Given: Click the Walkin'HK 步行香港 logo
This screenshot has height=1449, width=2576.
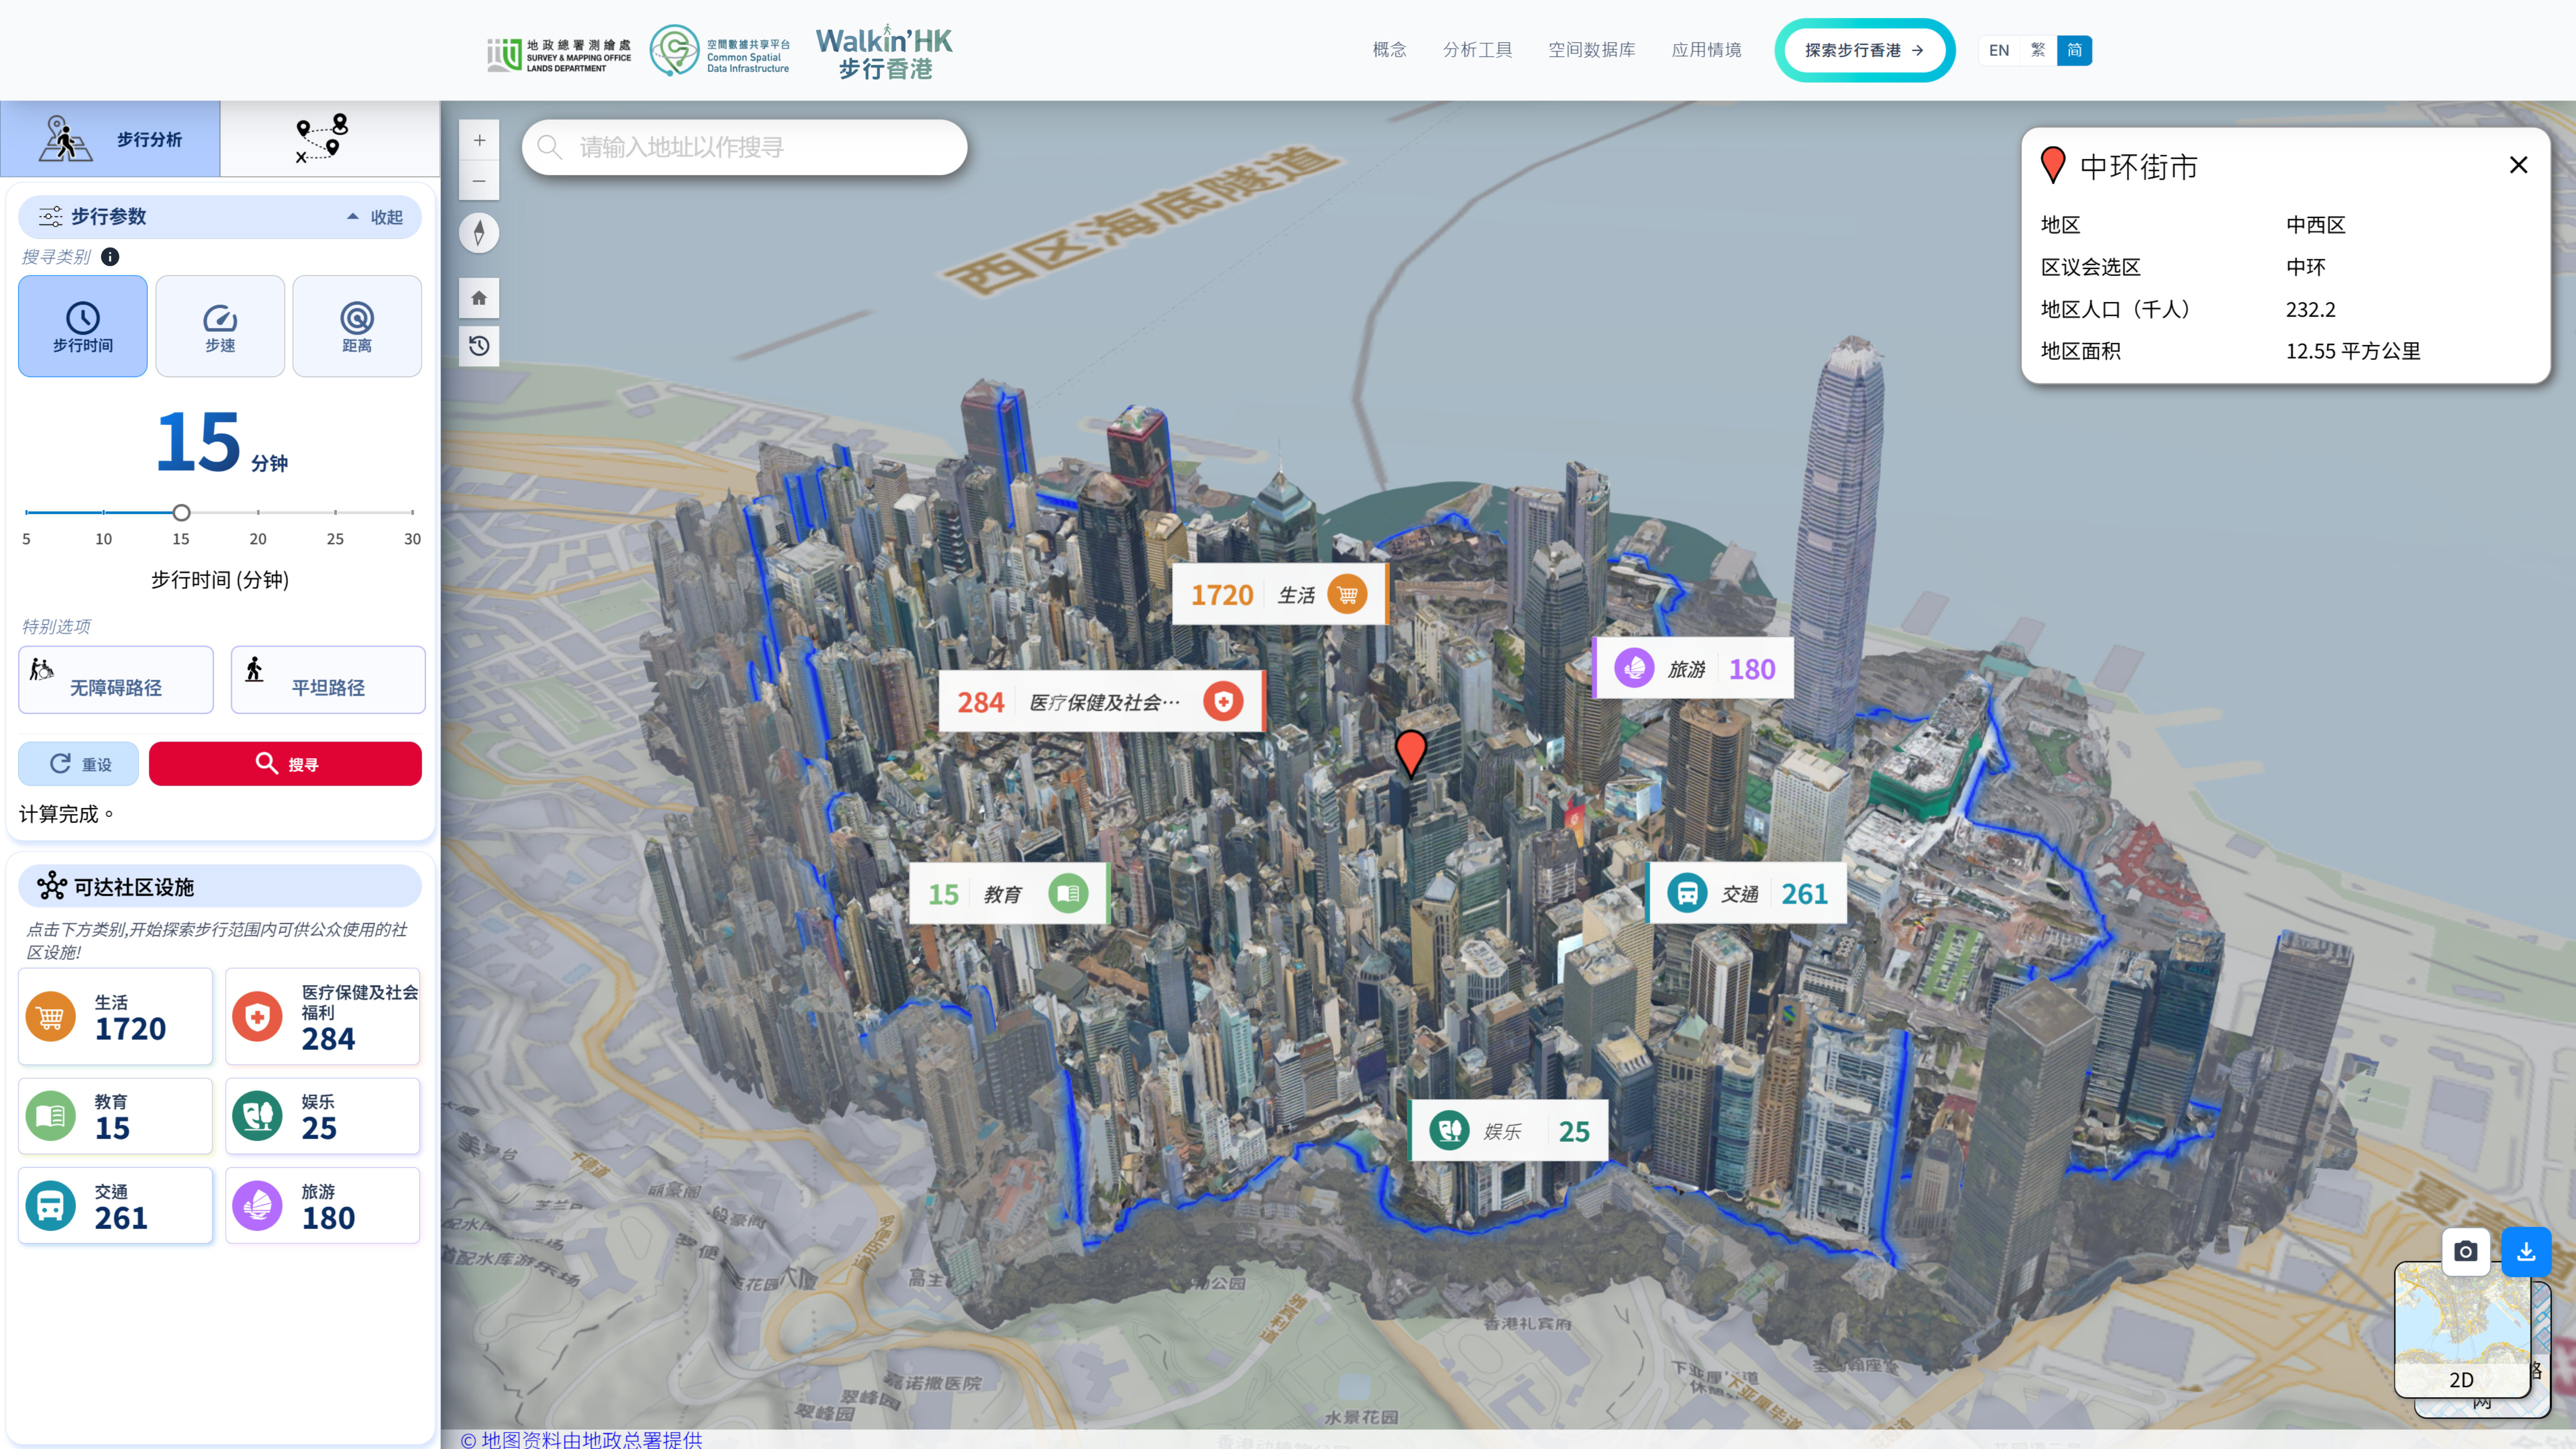Looking at the screenshot, I should tap(884, 52).
